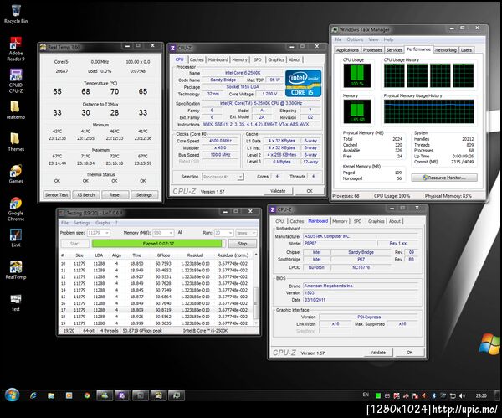The height and width of the screenshot is (418, 502).
Task: Open the Themes folder on desktop
Action: 14,138
